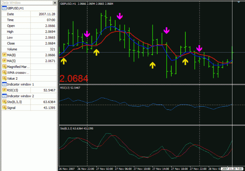This screenshot has width=245, height=171.
Task: Click the 27 Nov 02:00 time axis label
Action: point(105,169)
